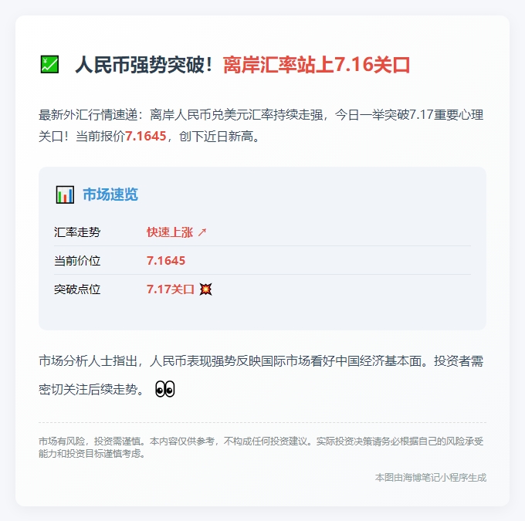This screenshot has width=525, height=521.
Task: Click the 7.1645 value in the 当前价位 row
Action: tap(166, 261)
